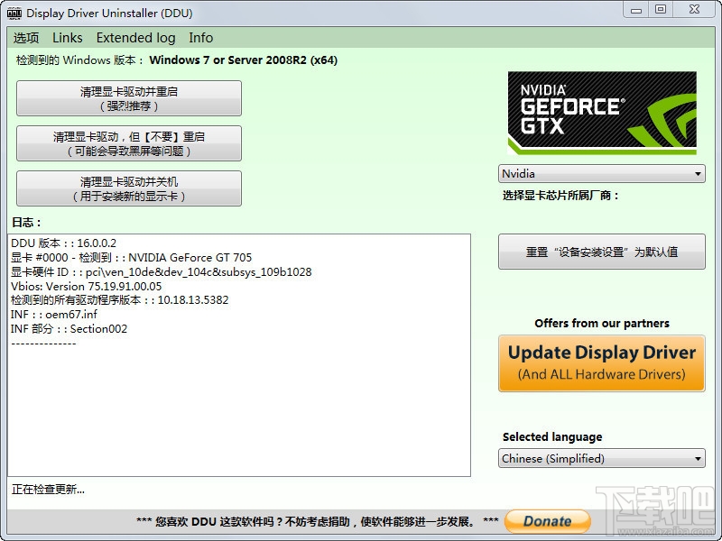Click the INF 部分 Section002 log line
Image resolution: width=722 pixels, height=541 pixels.
click(69, 329)
